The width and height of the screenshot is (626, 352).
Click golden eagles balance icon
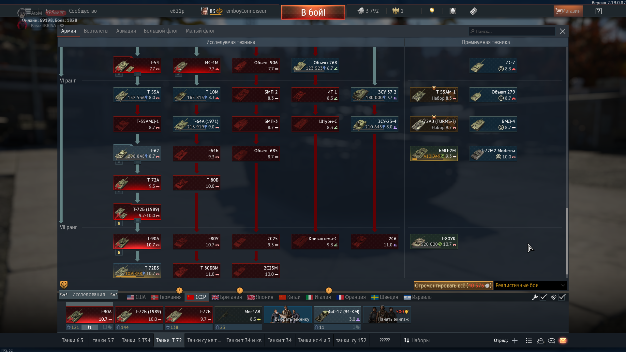click(396, 11)
